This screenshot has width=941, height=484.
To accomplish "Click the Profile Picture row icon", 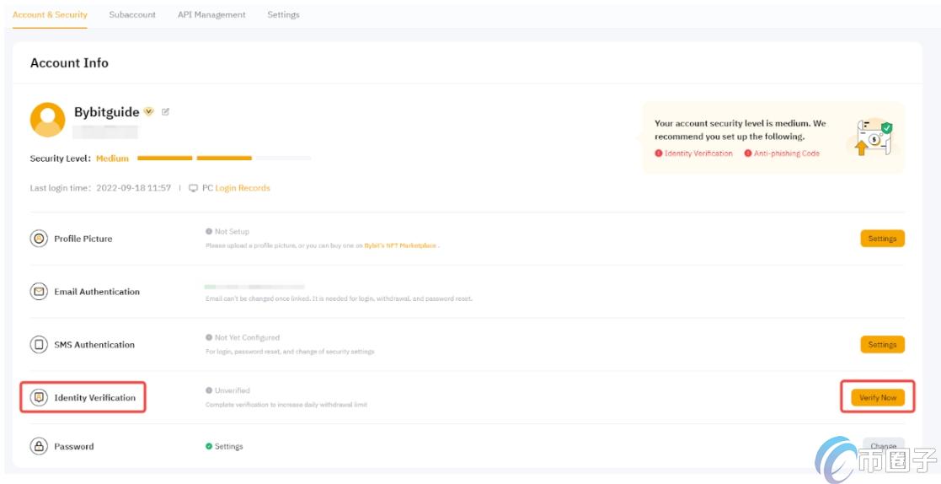I will [x=39, y=239].
